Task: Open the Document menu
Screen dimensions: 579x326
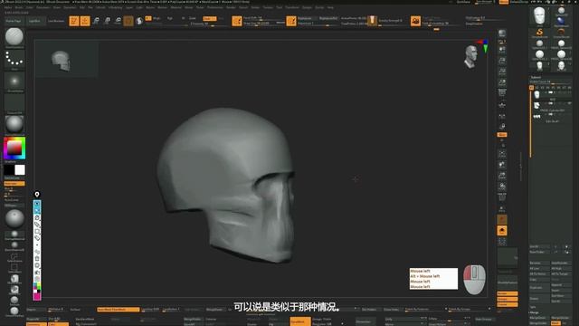Action: [43, 7]
